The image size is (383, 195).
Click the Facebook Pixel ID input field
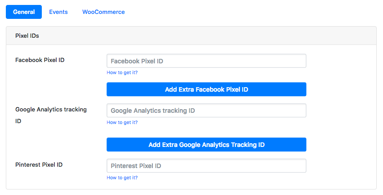point(206,61)
